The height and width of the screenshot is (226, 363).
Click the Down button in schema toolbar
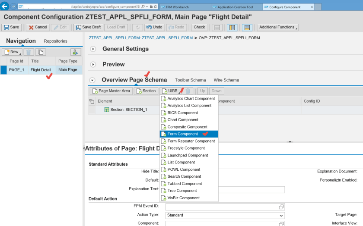[x=217, y=91]
